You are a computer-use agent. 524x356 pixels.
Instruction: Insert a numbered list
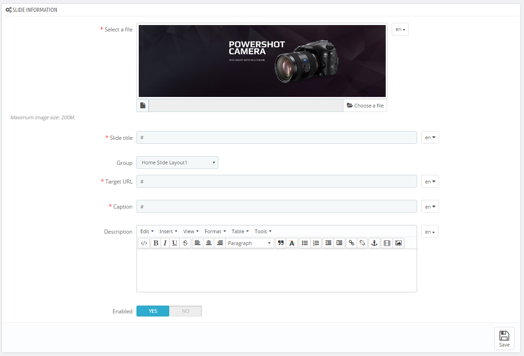click(x=316, y=243)
